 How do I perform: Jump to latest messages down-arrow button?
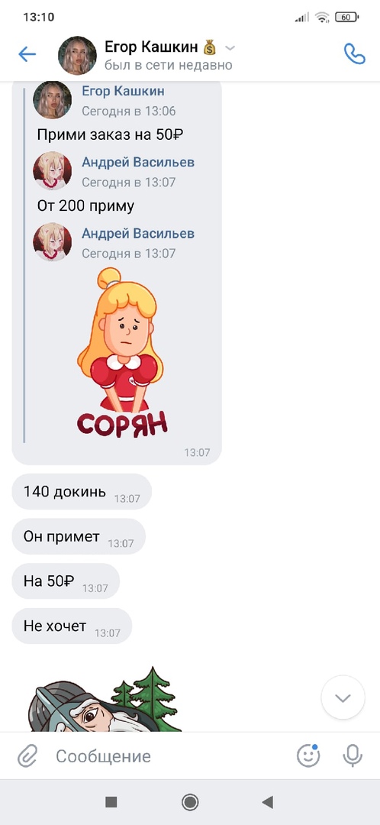[343, 697]
